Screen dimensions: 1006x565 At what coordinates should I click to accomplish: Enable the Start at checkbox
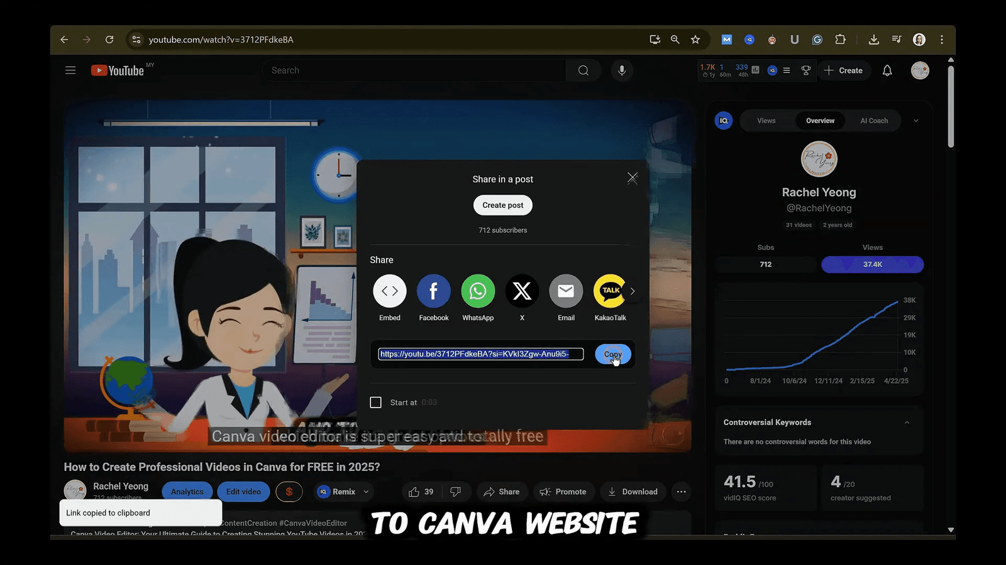[x=375, y=402]
